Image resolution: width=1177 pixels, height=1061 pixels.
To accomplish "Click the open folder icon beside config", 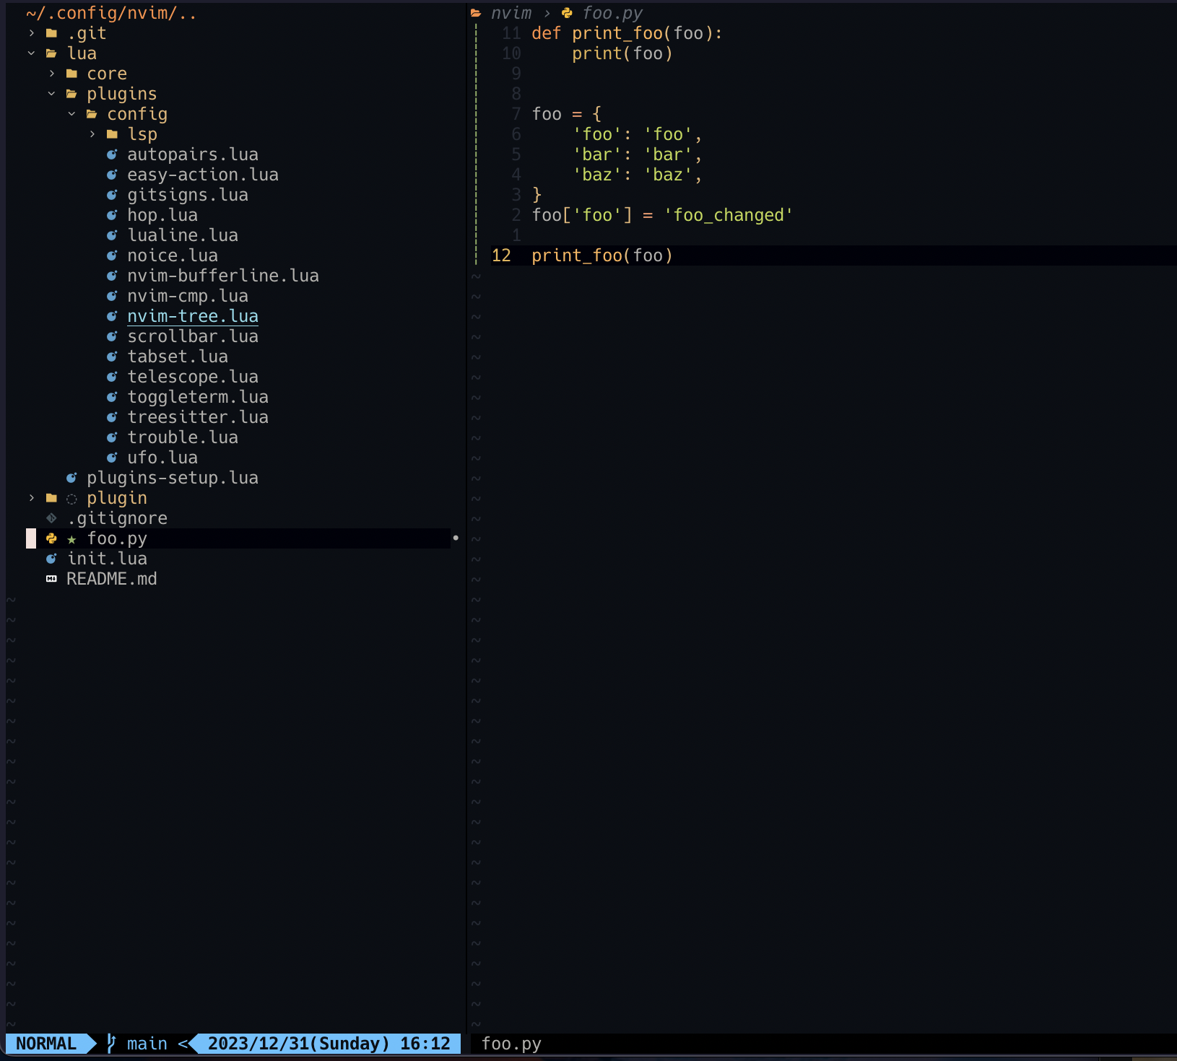I will point(92,113).
